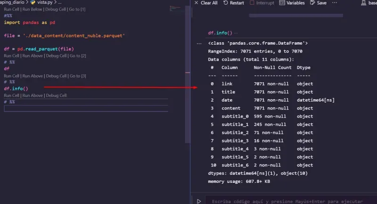
Task: Click the 'Escriba código aquí' input box
Action: coord(291,201)
